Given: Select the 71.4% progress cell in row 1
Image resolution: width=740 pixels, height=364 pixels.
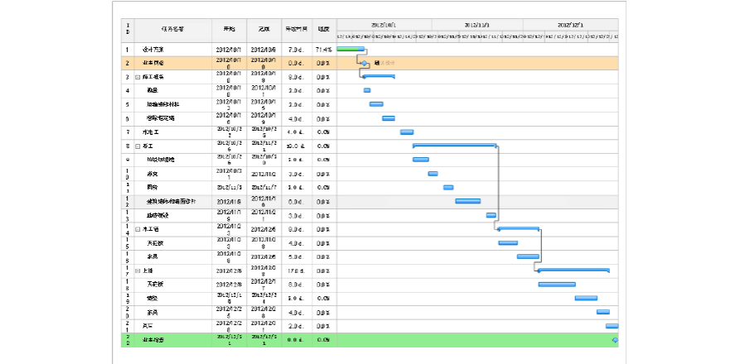Looking at the screenshot, I should [324, 50].
